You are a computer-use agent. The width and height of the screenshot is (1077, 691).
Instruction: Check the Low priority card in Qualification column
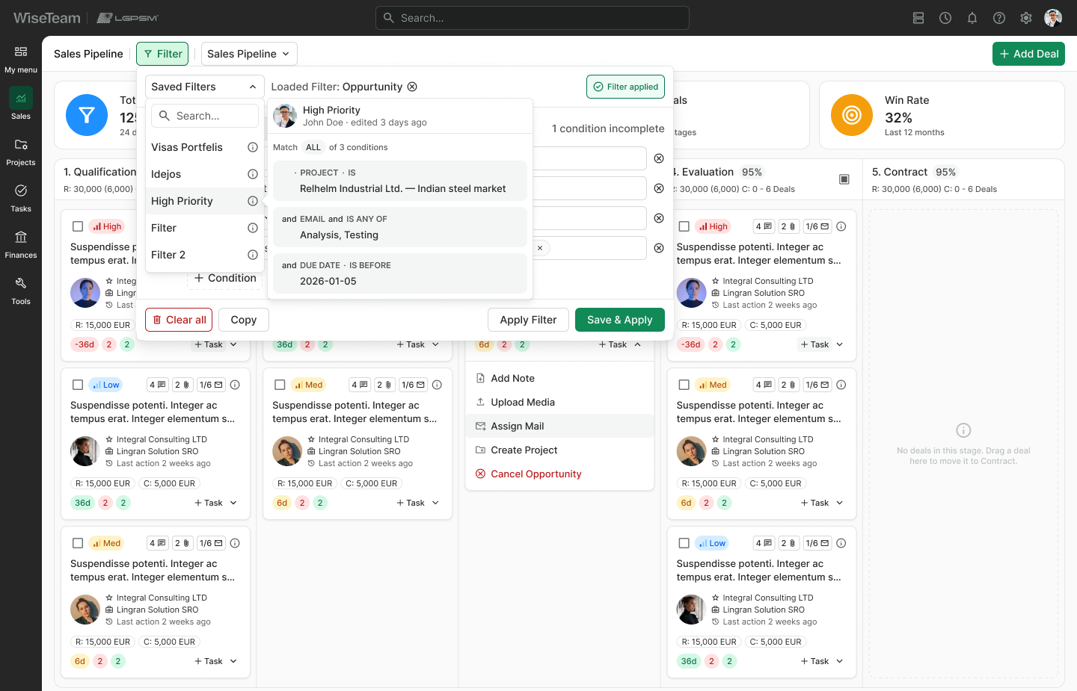pos(78,385)
